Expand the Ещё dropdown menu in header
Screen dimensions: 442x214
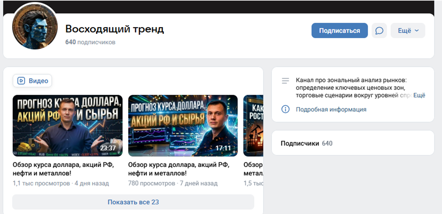tap(407, 31)
